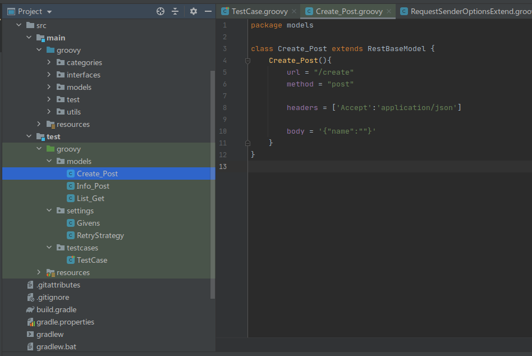Click the test module folder icon
532x356 pixels.
click(x=40, y=136)
